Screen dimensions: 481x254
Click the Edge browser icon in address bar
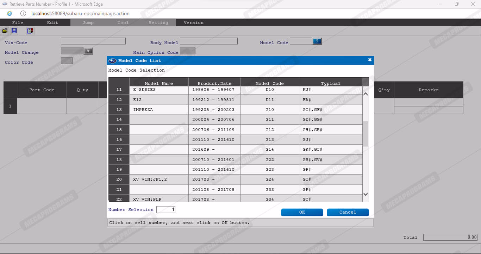[10, 14]
